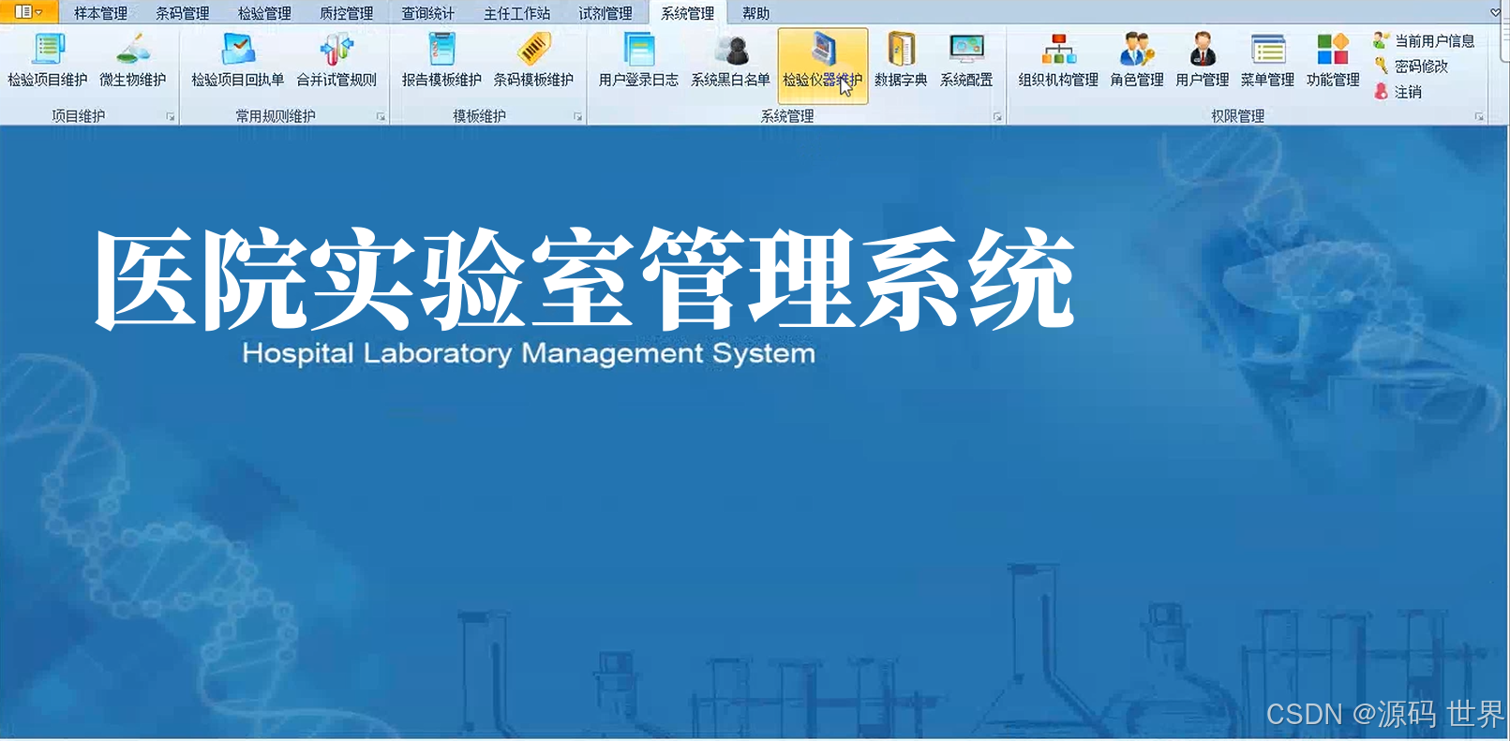Open 用户登录日志
The image size is (1510, 741).
point(638,62)
